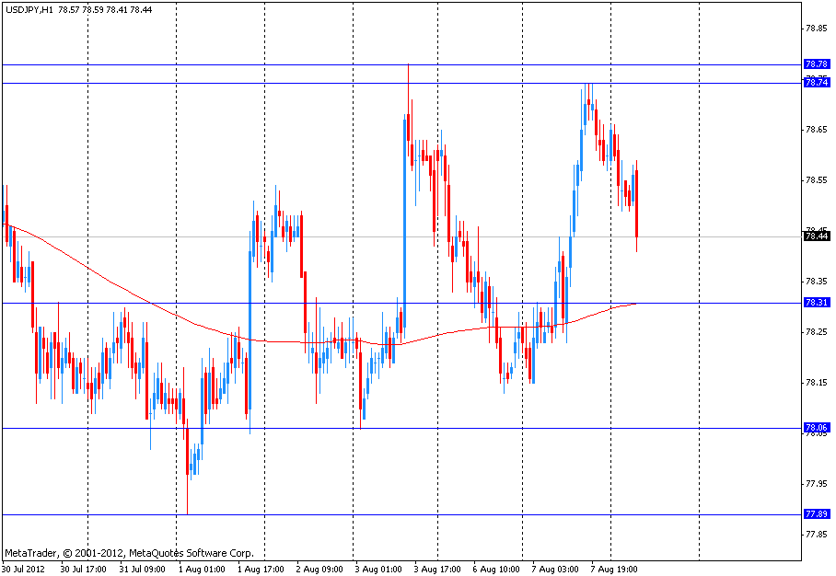Click the 78.74 blue price label
This screenshot has height=576, width=836.
pos(816,83)
